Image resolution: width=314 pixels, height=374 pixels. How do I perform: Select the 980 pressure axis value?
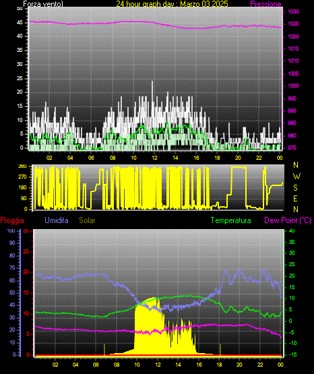(x=292, y=135)
